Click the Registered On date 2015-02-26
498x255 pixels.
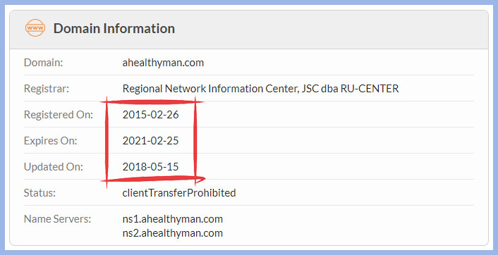click(x=150, y=115)
